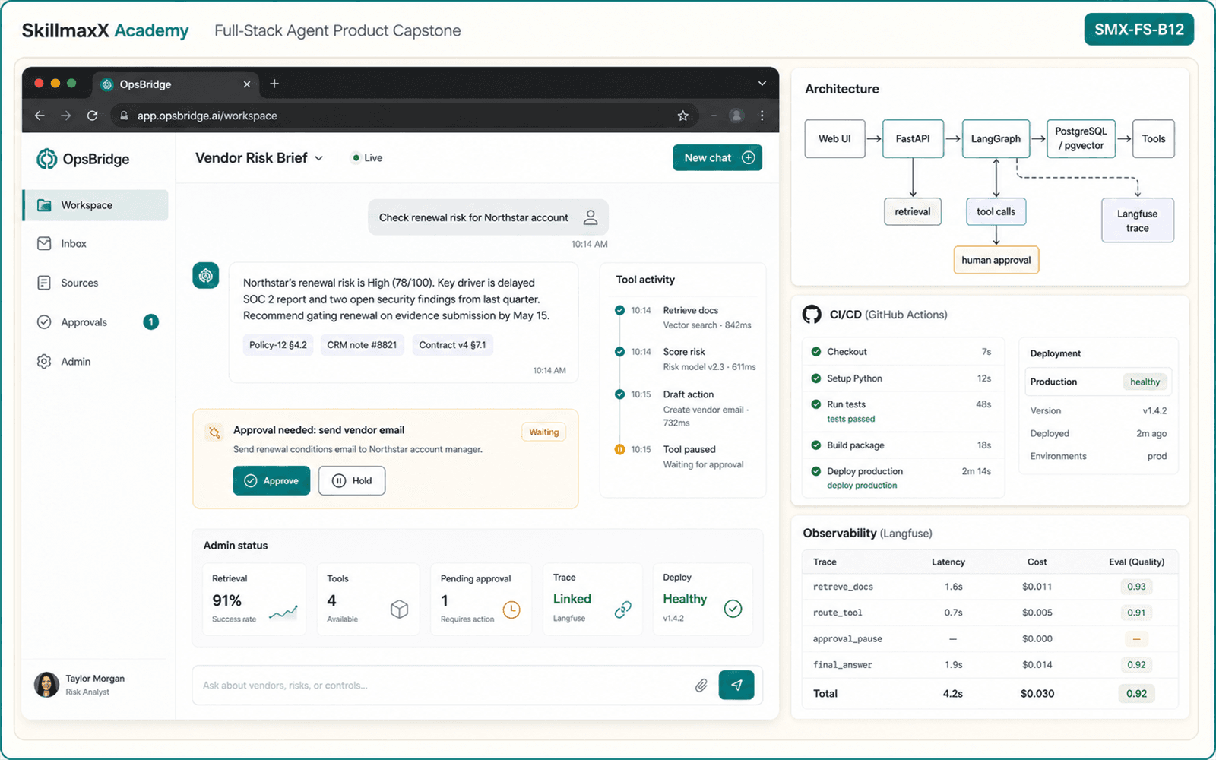Screen dimensions: 1216x760
Task: Approve the vendor email action
Action: point(271,480)
